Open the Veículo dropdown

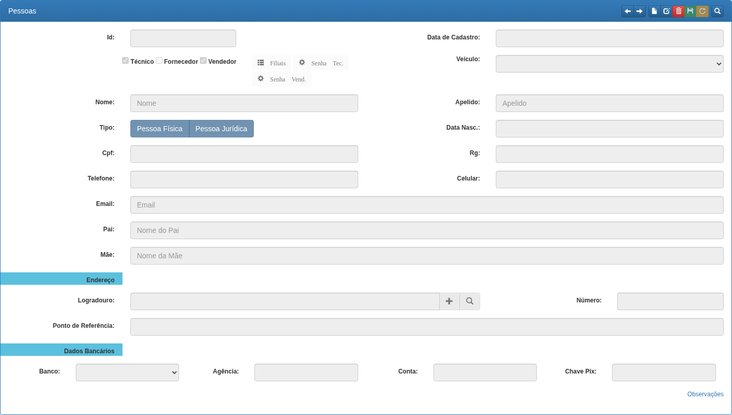(609, 64)
